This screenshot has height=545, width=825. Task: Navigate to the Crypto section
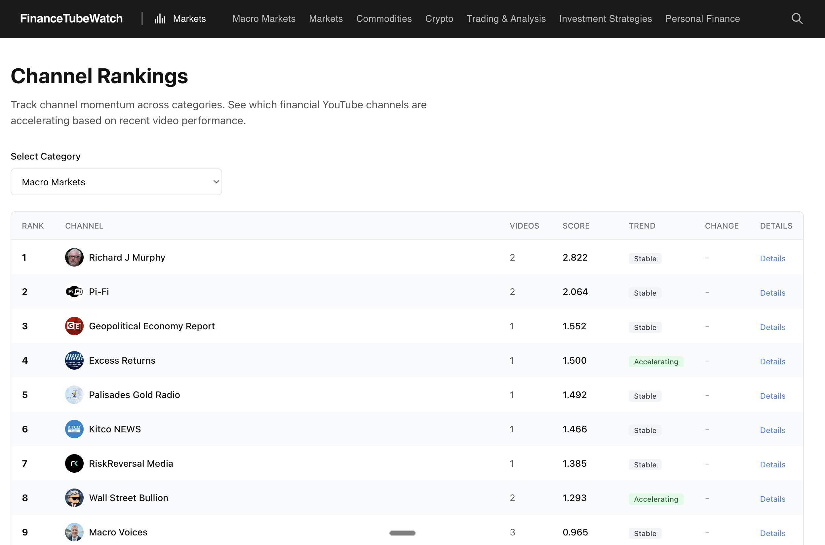coord(439,19)
